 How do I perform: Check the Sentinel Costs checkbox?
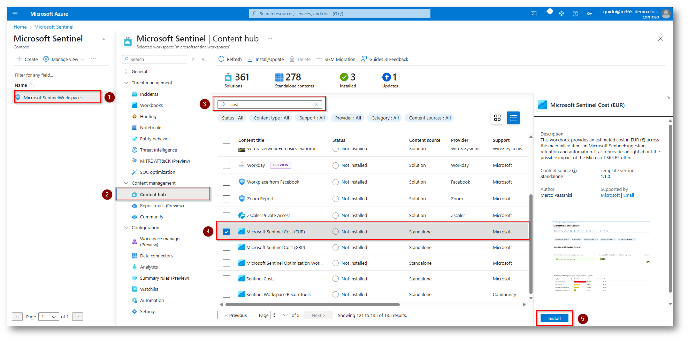[x=227, y=279]
